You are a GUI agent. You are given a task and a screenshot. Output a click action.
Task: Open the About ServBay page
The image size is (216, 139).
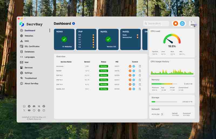coord(32,83)
